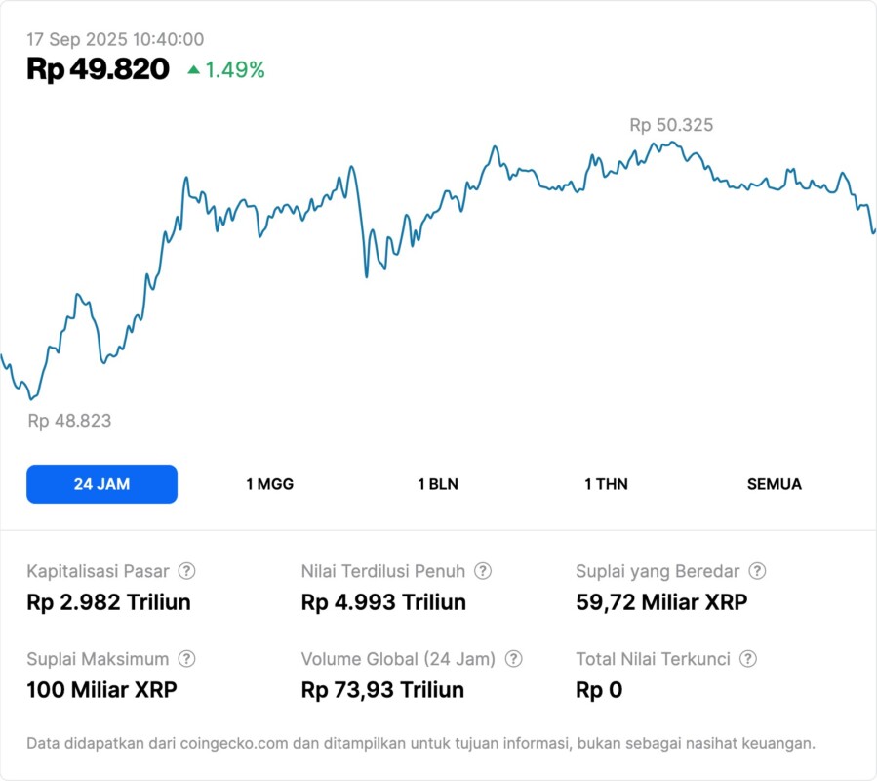Click help icon next to Kapitalisasi Pasar
This screenshot has width=877, height=781.
tap(187, 571)
